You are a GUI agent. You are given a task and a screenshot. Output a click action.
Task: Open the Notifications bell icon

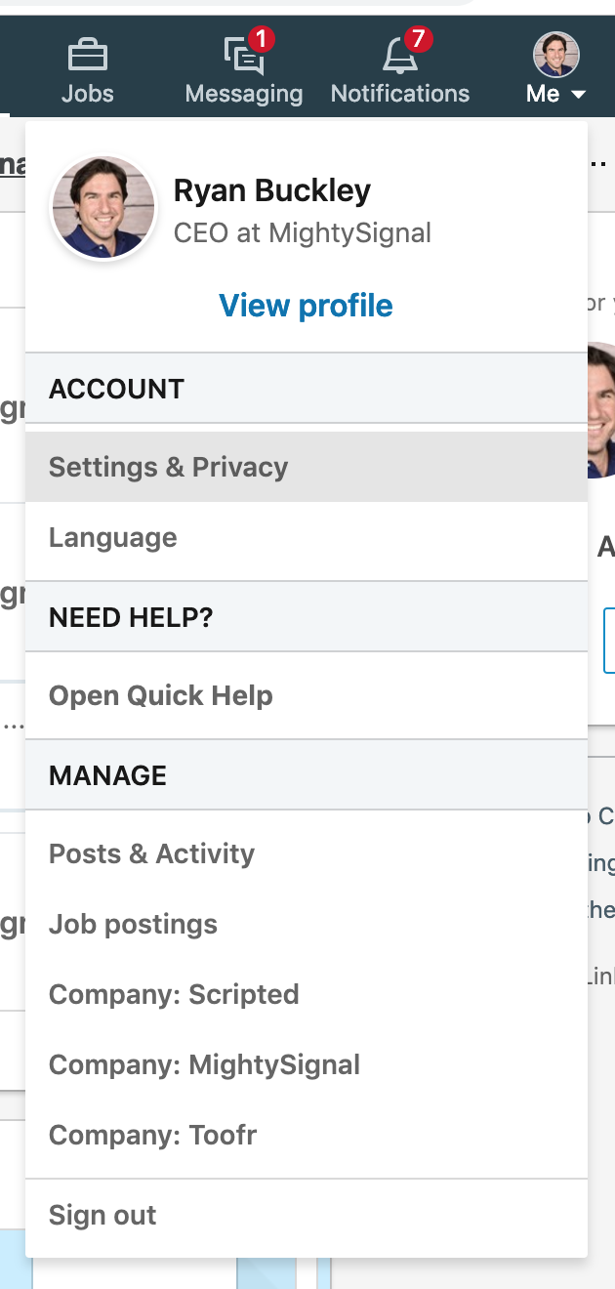coord(399,58)
